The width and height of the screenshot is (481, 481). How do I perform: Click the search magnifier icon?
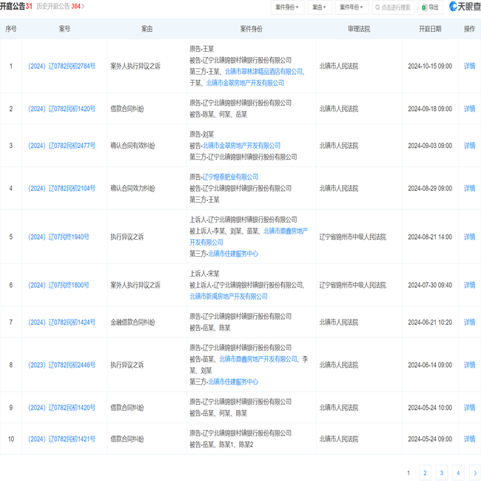click(x=378, y=7)
